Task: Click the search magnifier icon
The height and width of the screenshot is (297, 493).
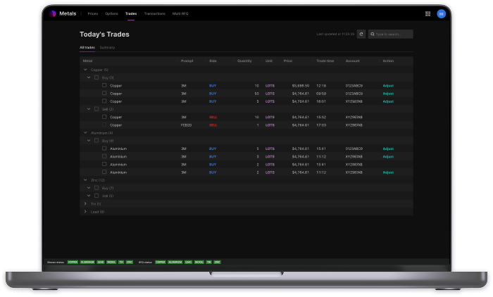Action: (x=373, y=34)
